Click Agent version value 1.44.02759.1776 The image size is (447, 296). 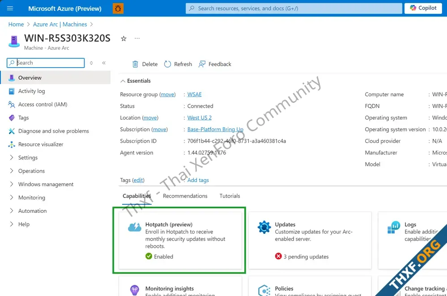(x=207, y=153)
